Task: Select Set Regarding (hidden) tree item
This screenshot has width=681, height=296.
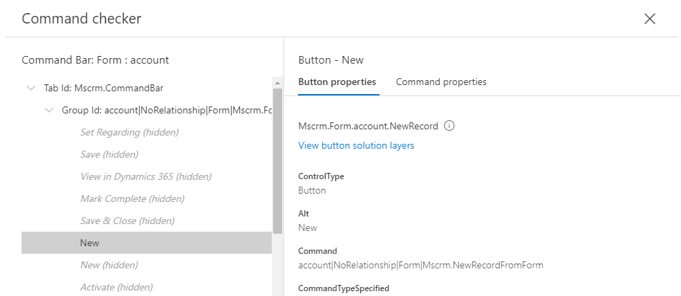Action: click(129, 132)
